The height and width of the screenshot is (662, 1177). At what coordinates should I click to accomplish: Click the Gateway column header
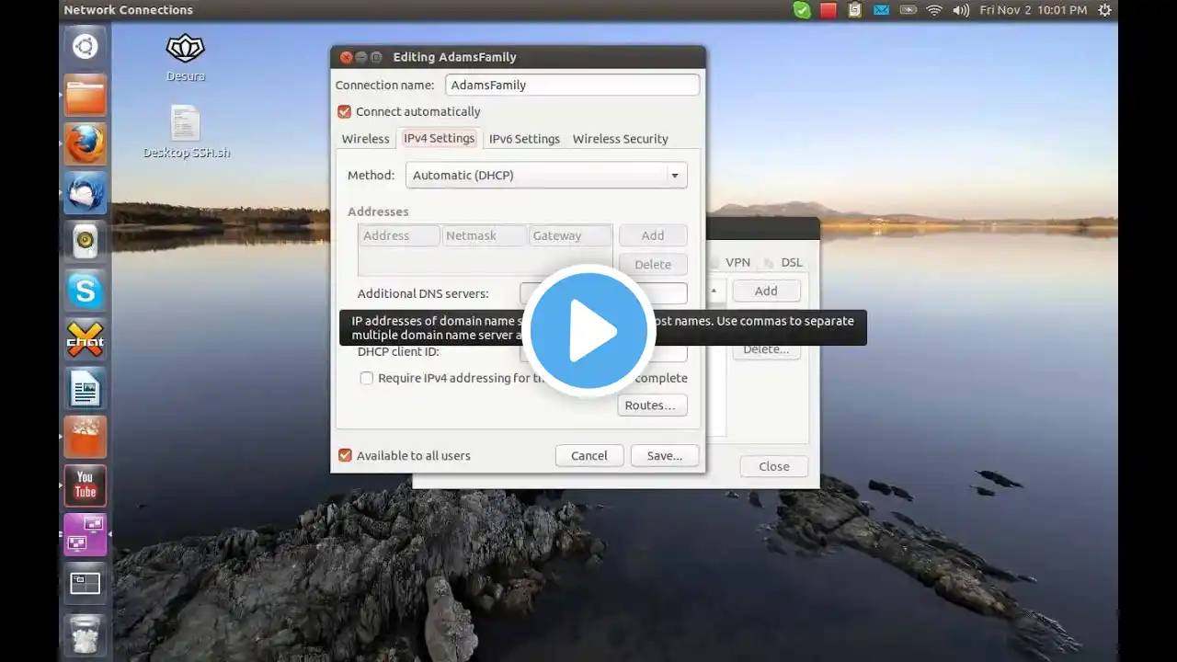[x=570, y=235]
